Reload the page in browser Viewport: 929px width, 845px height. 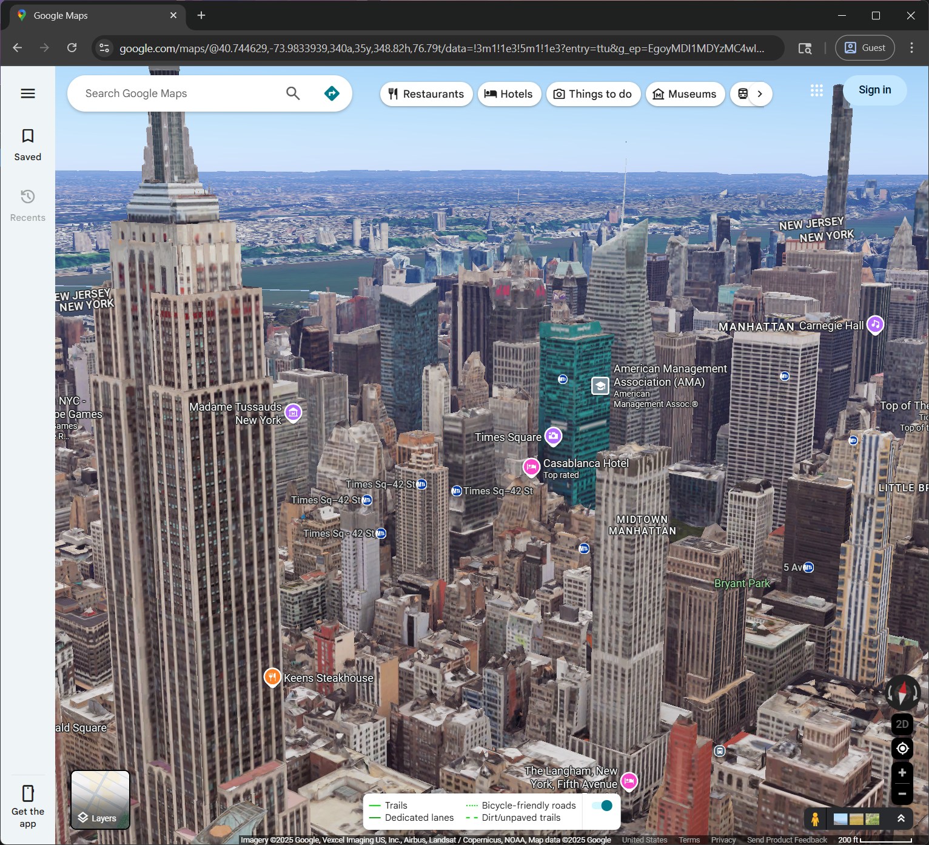point(72,48)
